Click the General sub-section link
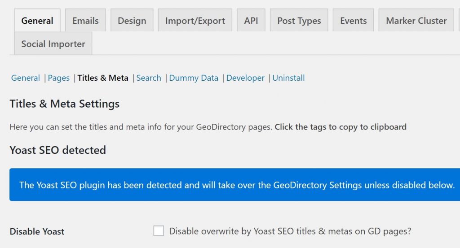460x248 pixels. 26,78
